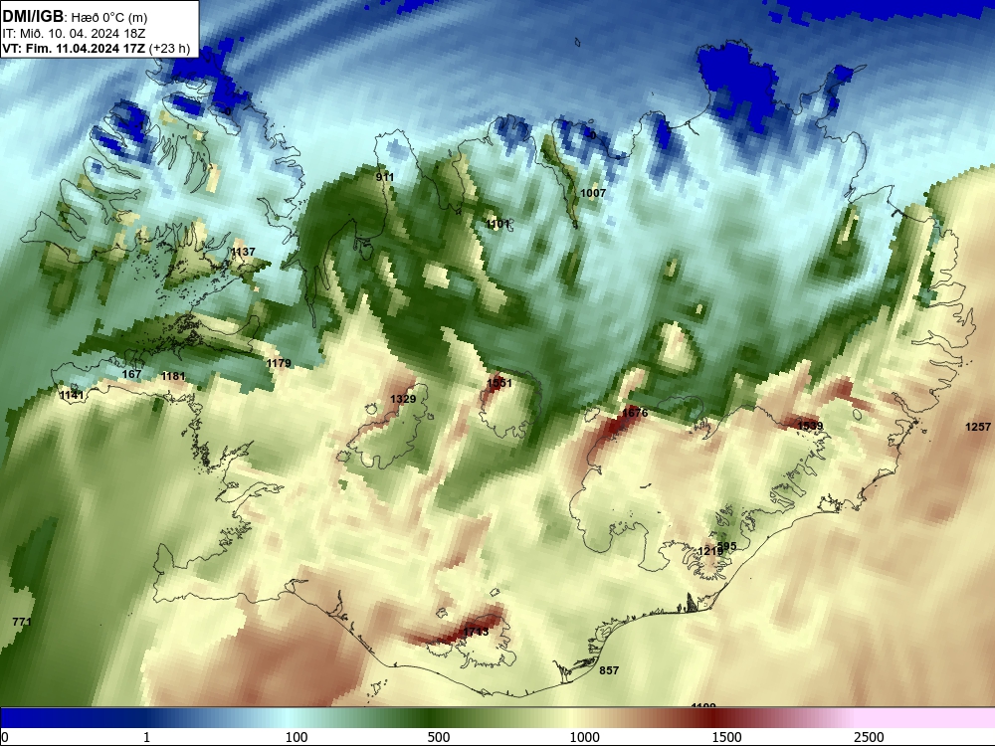Select the '(+23 h)' forecast offset text
Screen dimensions: 995x746
point(169,49)
